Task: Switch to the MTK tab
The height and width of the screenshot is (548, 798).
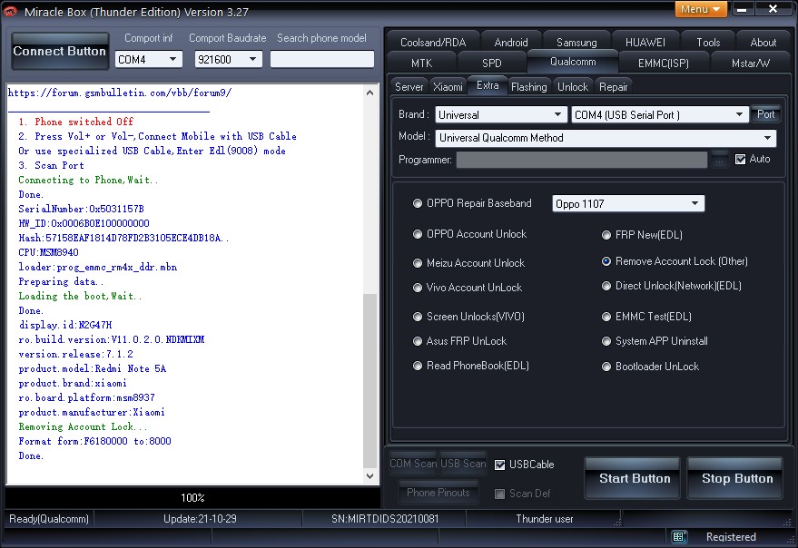Action: (421, 64)
